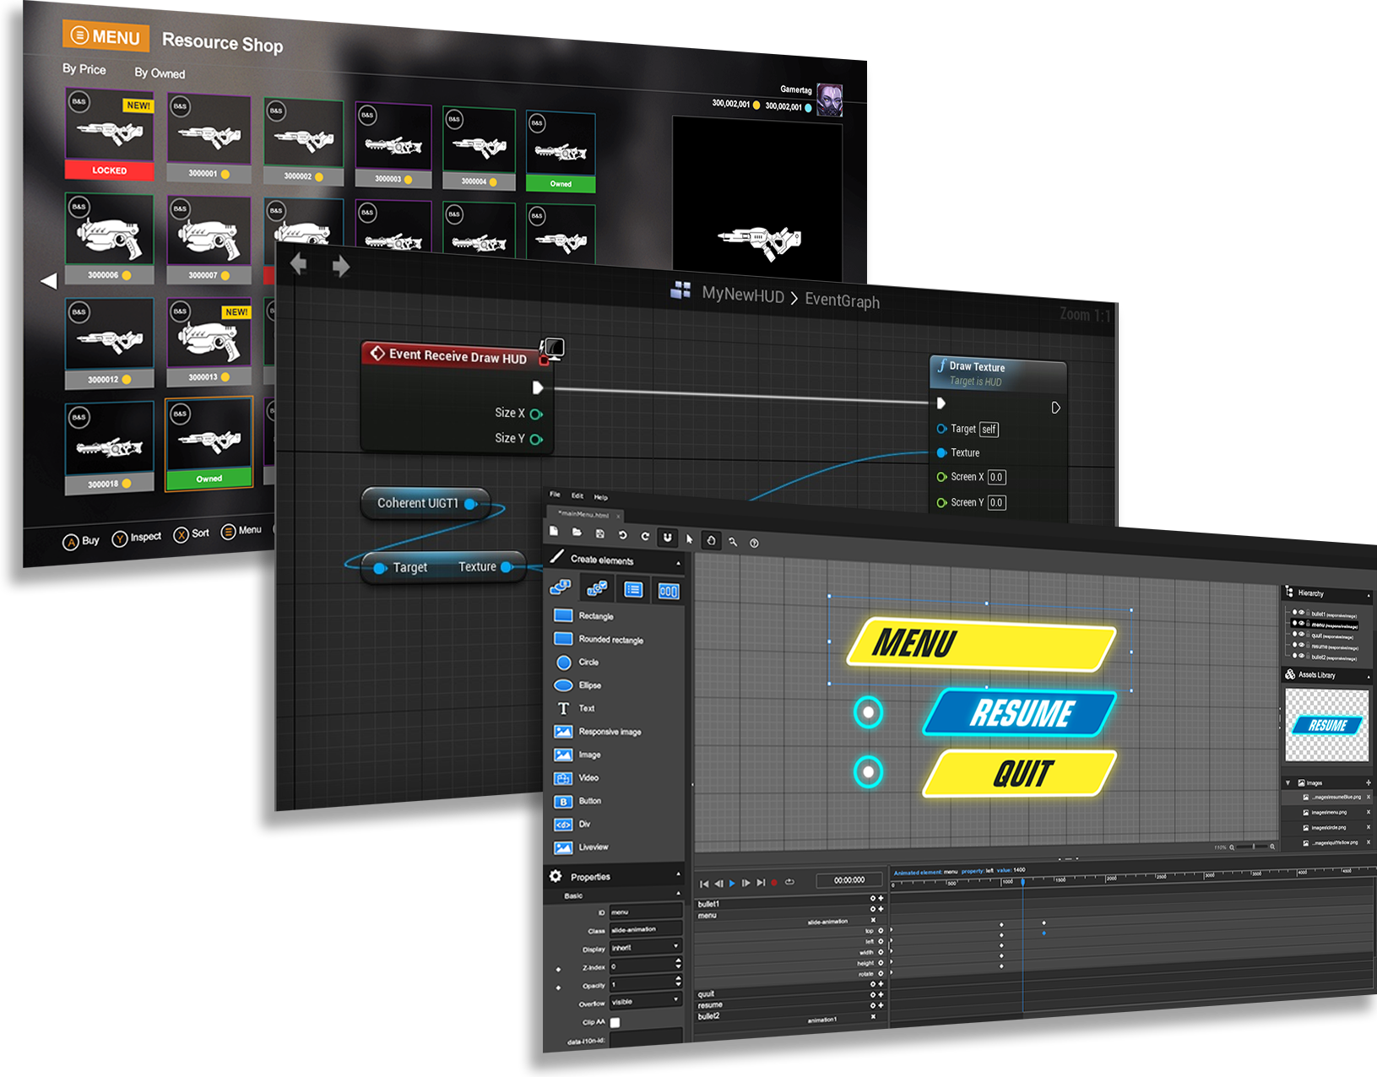Increase the Z-index stepper value
This screenshot has height=1077, width=1377.
click(x=678, y=961)
